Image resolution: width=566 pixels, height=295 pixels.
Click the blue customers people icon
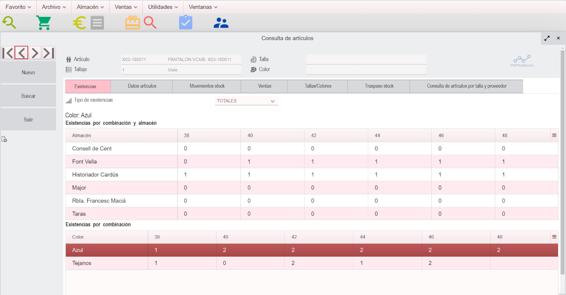pos(221,23)
